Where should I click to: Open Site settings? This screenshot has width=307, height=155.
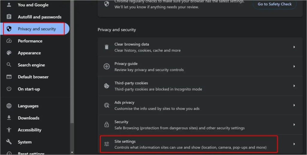[189, 144]
